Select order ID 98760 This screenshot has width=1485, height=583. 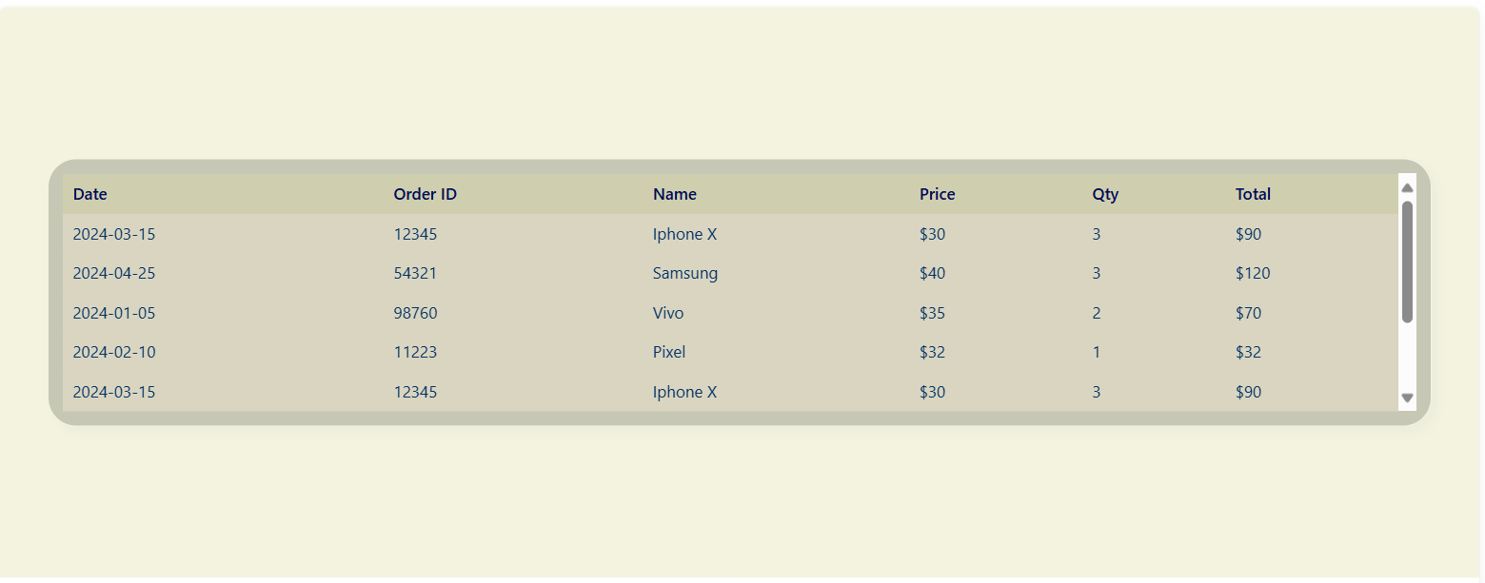pos(415,313)
